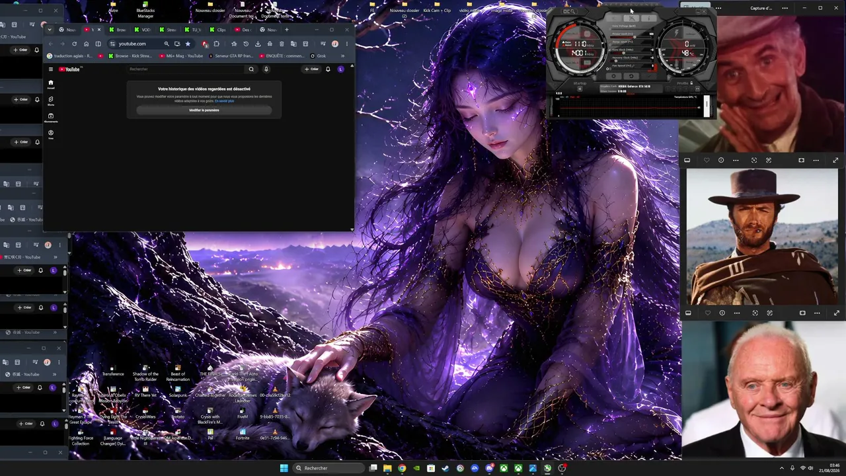Viewport: 846px width, 476px height.
Task: Click the YouTube Créer button in the browser
Action: point(311,69)
